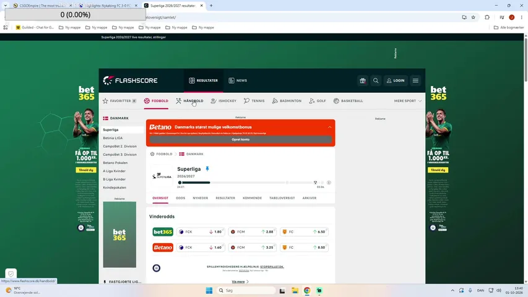Open the RESULTATER league tab
Screen dimensions: 528x297
tap(225, 198)
